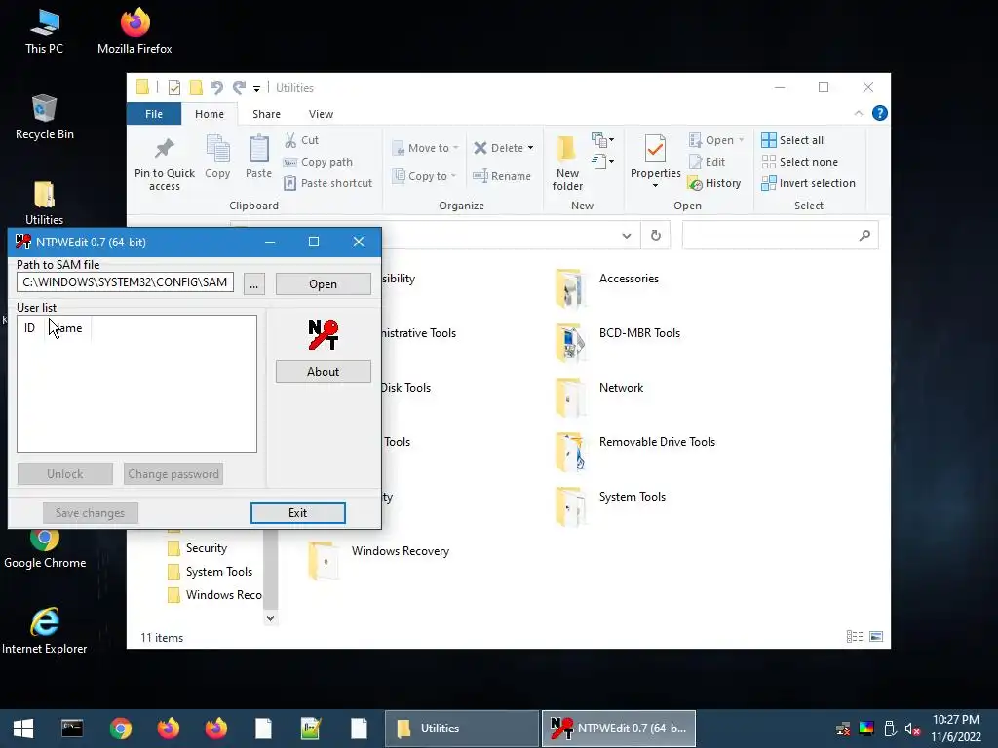The image size is (998, 748).
Task: Click Select none in the ribbon
Action: (799, 162)
